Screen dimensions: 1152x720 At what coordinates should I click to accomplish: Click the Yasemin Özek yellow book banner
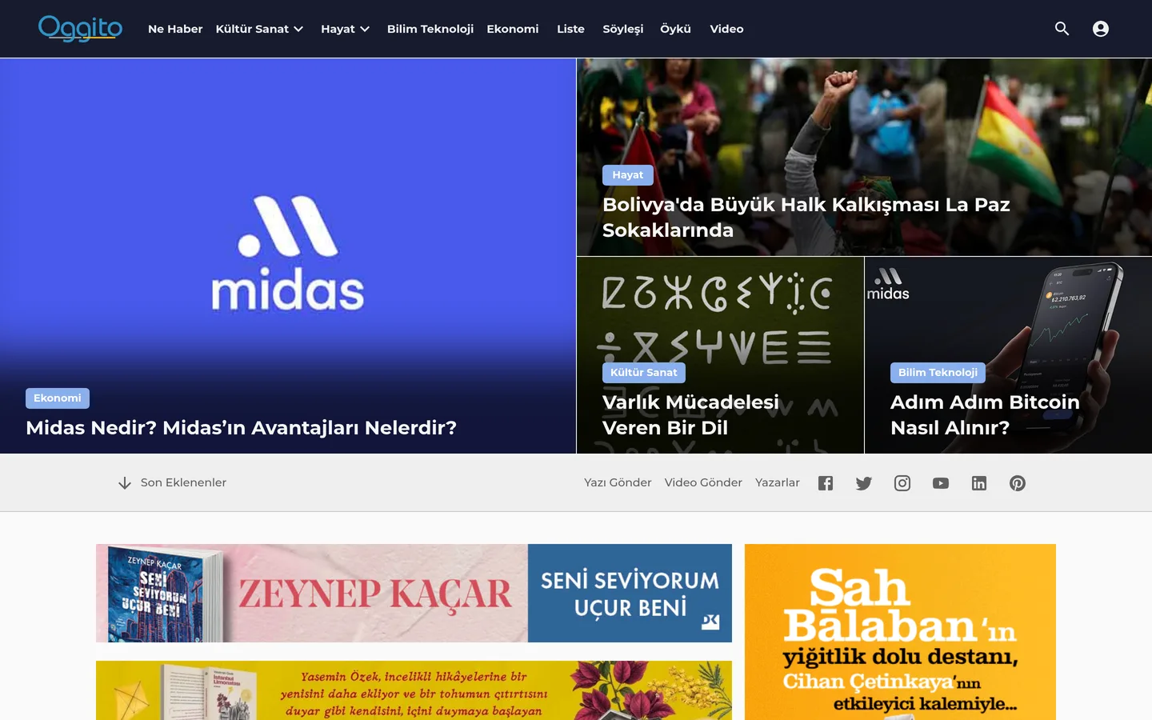point(414,690)
